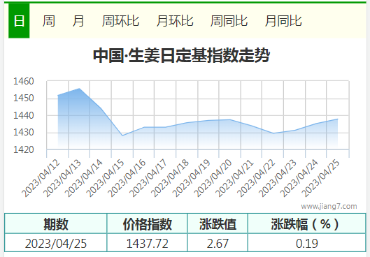
Task: Open the 周同比 tab
Action: [229, 21]
